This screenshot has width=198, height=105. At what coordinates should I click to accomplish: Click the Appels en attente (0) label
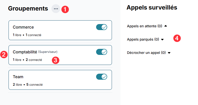(x=145, y=26)
